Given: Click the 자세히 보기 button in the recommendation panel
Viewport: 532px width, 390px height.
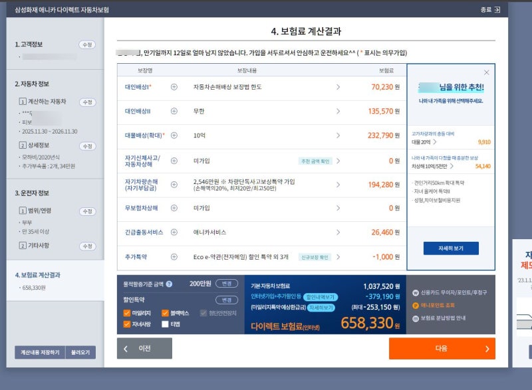Looking at the screenshot, I should point(451,248).
